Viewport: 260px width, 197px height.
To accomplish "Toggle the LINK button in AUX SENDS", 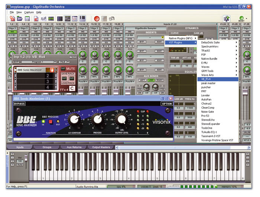I will (x=151, y=80).
